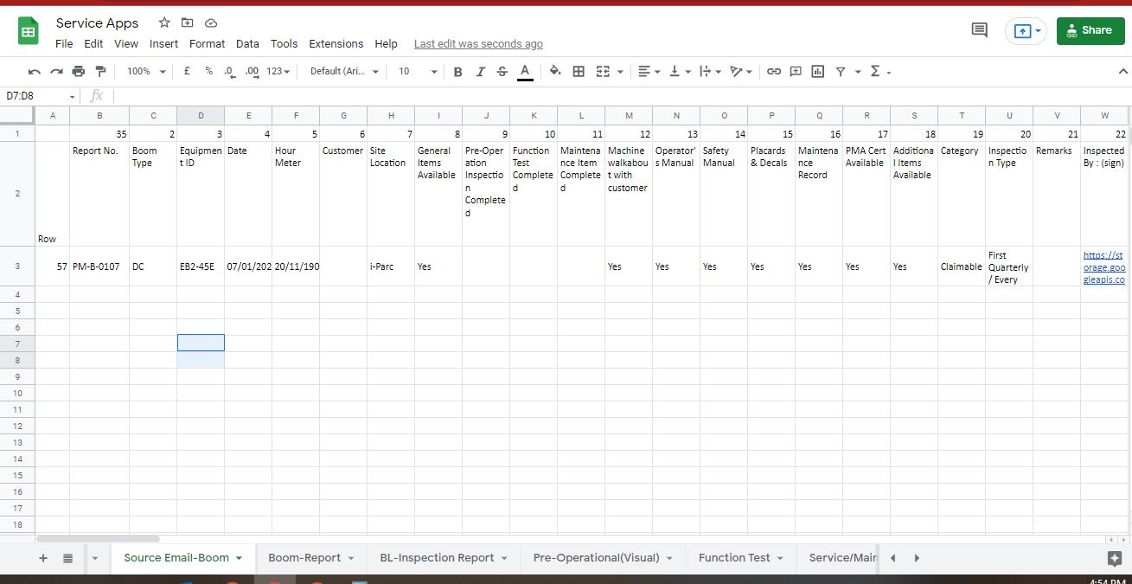Open comment history beside Share

click(x=979, y=30)
